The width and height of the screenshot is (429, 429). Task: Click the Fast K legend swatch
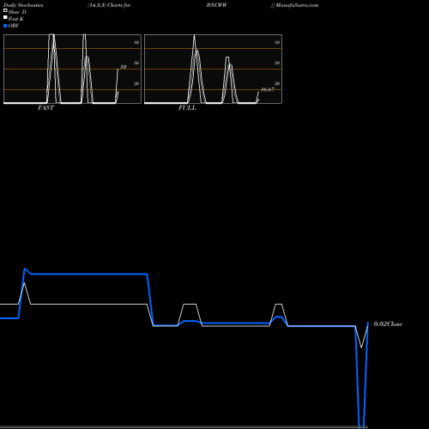pyautogui.click(x=5, y=18)
